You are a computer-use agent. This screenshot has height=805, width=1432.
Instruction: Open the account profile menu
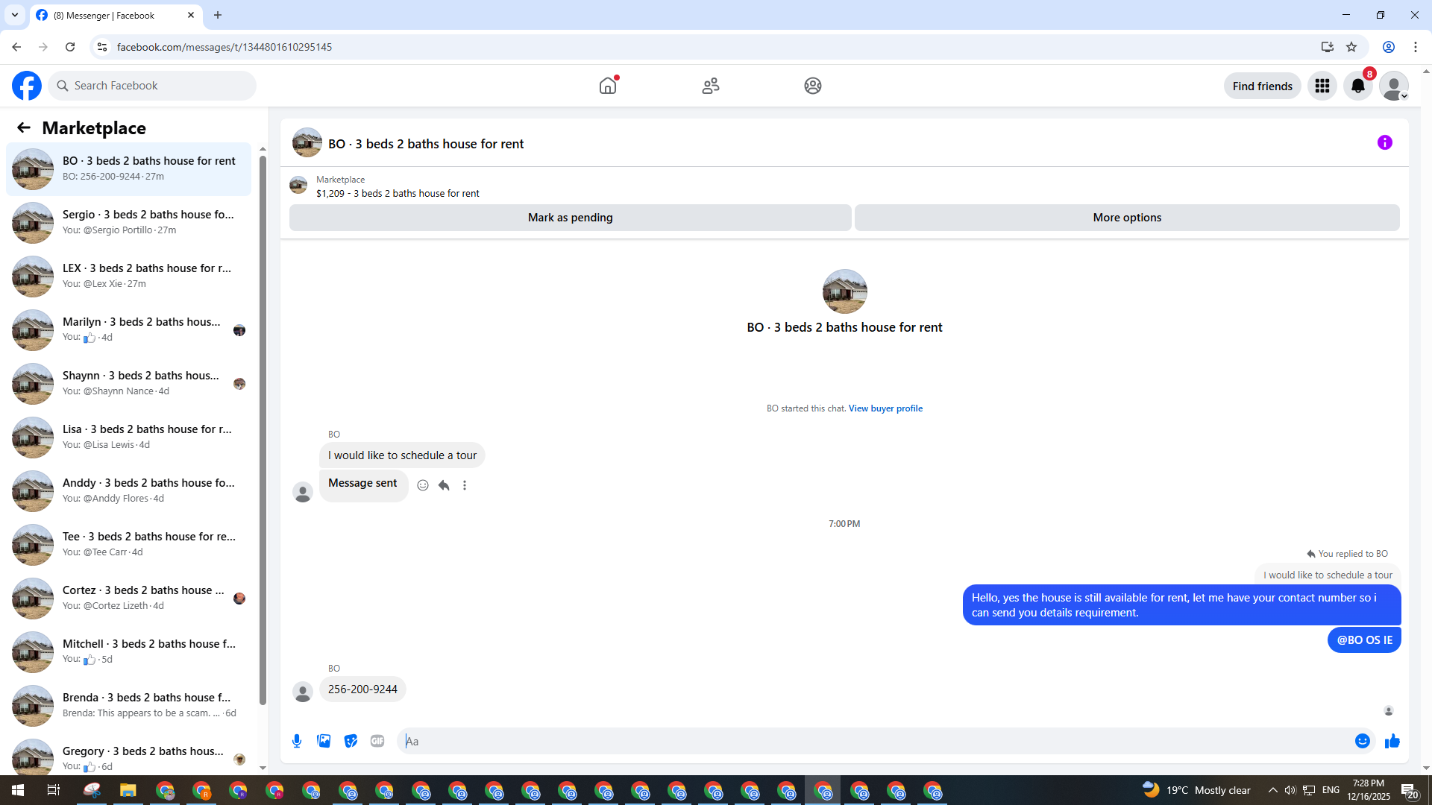[x=1394, y=86]
